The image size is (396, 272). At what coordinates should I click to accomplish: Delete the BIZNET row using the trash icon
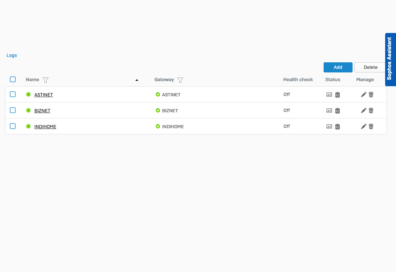point(371,110)
